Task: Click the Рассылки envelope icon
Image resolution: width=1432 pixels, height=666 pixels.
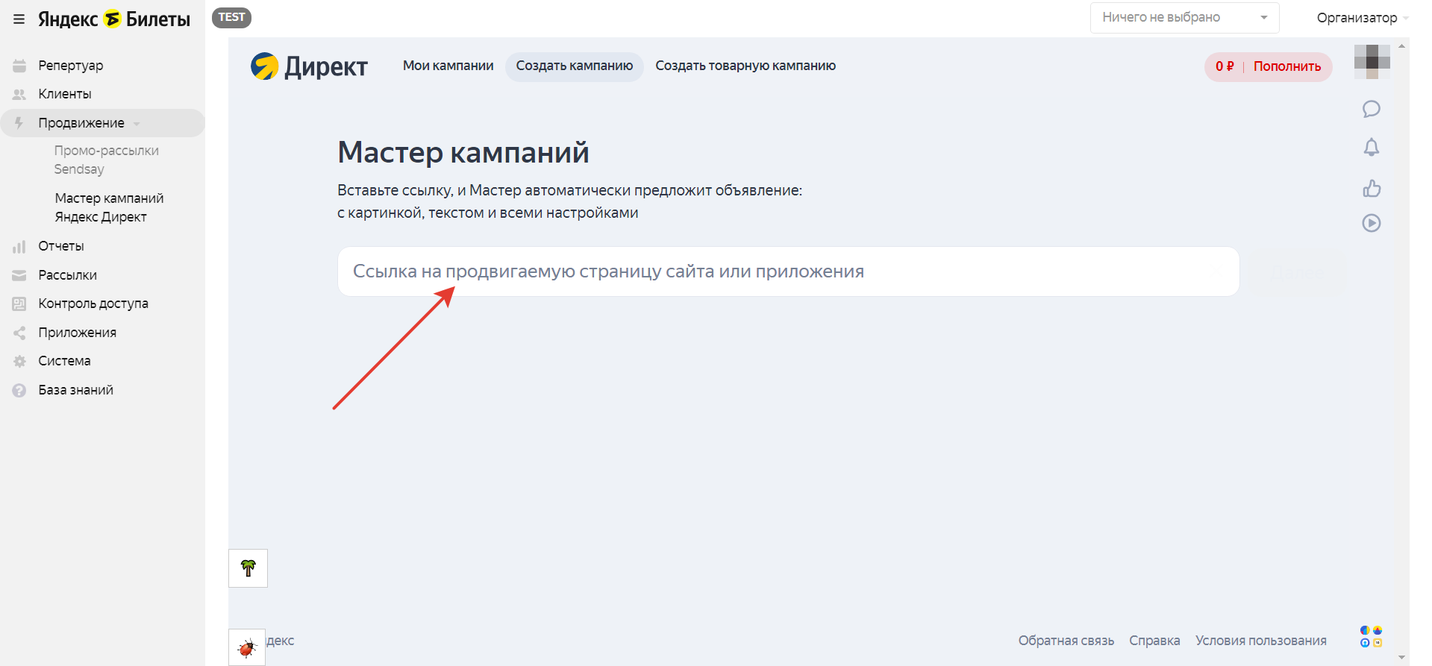Action: click(19, 275)
